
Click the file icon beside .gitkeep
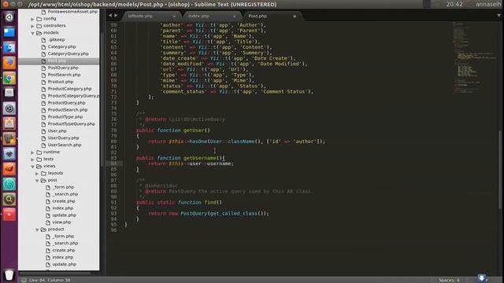coord(44,40)
